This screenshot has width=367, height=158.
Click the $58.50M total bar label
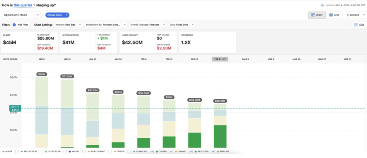pyautogui.click(x=144, y=93)
